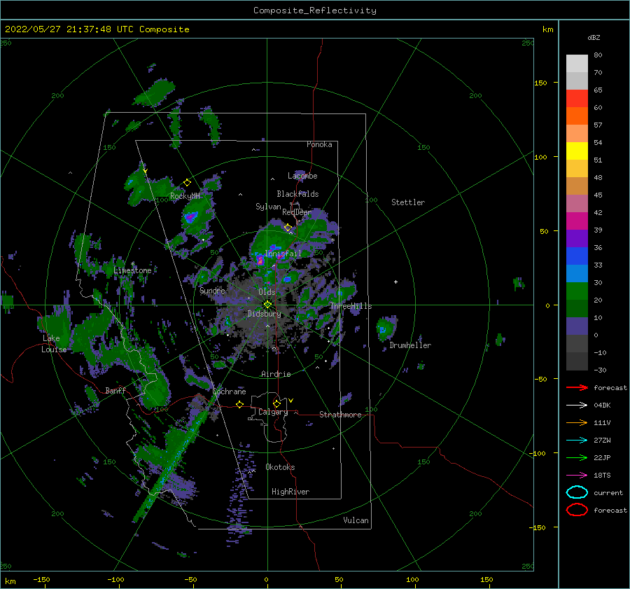Click the RockyMH label
The image size is (630, 589).
coord(185,196)
